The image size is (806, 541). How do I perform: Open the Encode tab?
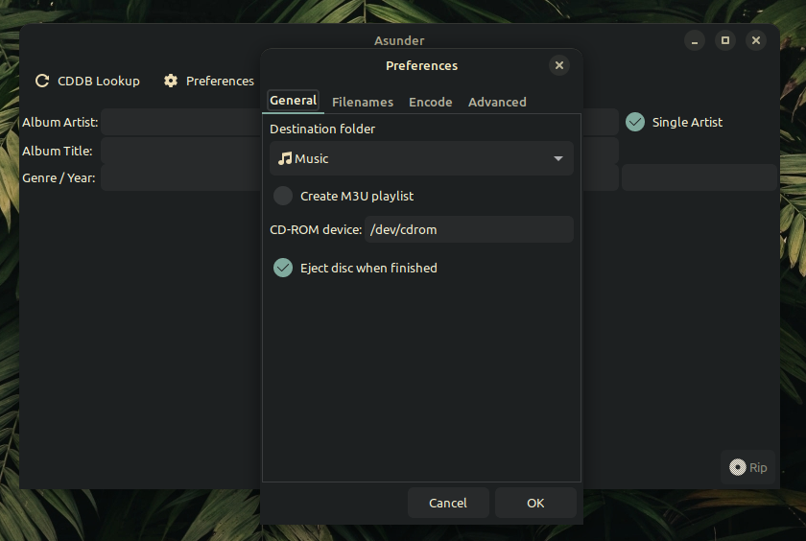click(430, 102)
